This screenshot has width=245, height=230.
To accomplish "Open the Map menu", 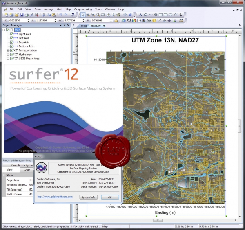I will coord(68,9).
